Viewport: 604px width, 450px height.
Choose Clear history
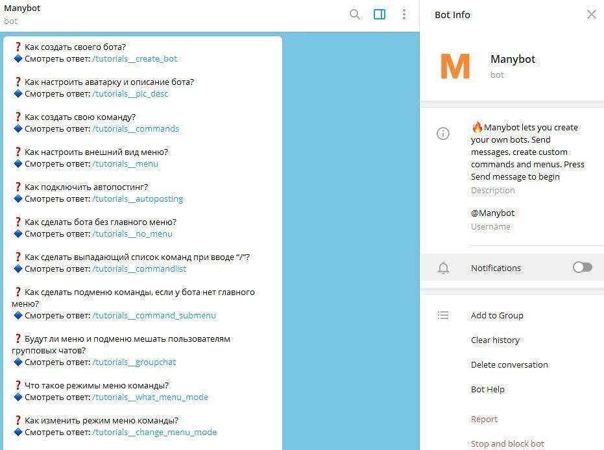click(x=495, y=340)
